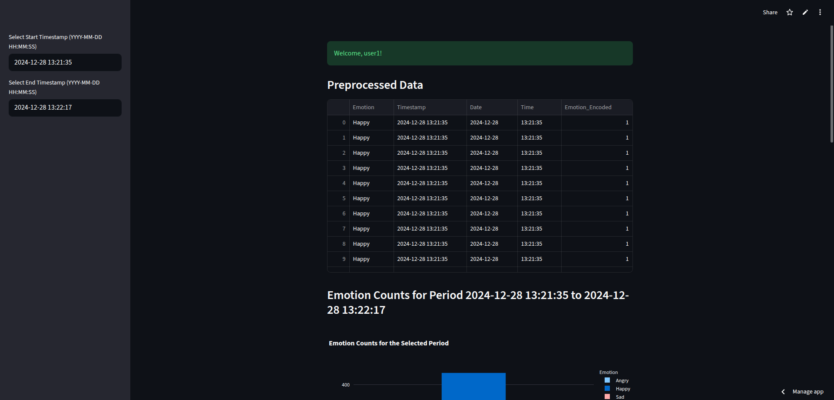Select the Time cell in row 7
The image size is (834, 400).
click(x=539, y=229)
